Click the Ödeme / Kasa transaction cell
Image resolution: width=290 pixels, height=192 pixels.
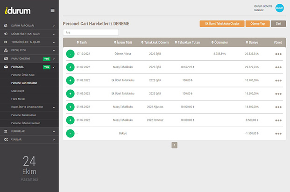[x=123, y=54]
